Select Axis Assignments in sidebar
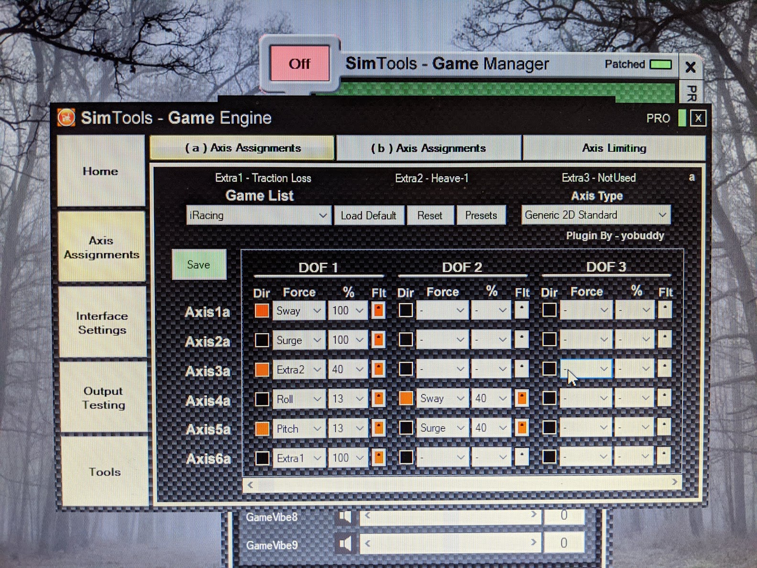Image resolution: width=757 pixels, height=568 pixels. pos(101,247)
